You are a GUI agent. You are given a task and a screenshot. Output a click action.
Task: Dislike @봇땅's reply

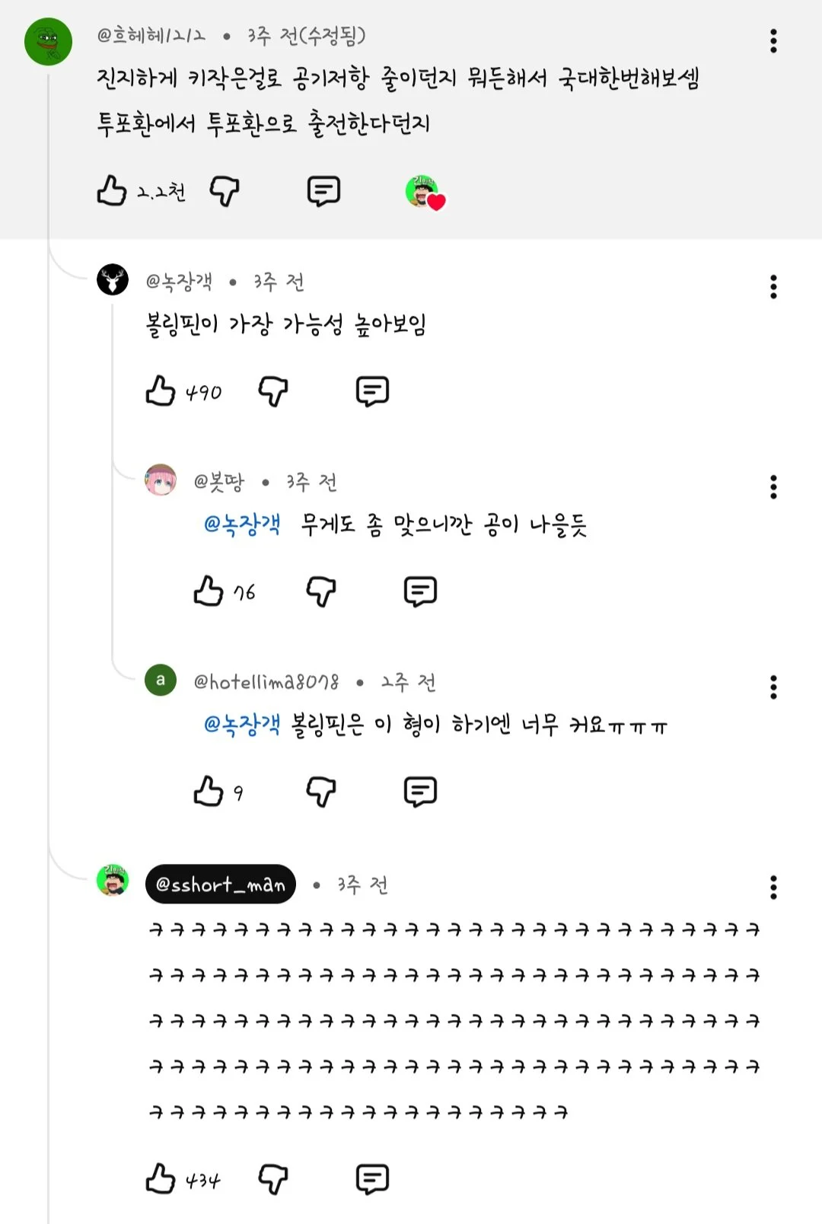coord(321,591)
